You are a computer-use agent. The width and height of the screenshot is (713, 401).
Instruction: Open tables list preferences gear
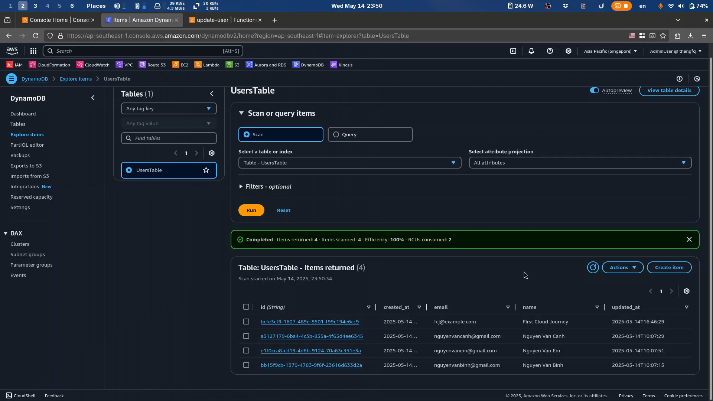212,153
